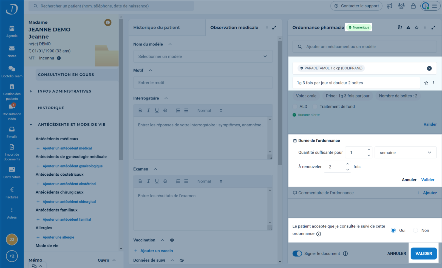This screenshot has height=268, width=442.
Task: Click the blue VALIDER button
Action: click(423, 254)
